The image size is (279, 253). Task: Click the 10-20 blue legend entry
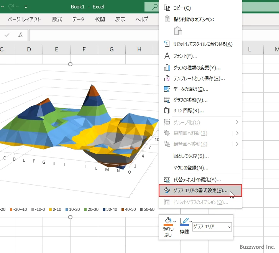point(72,209)
